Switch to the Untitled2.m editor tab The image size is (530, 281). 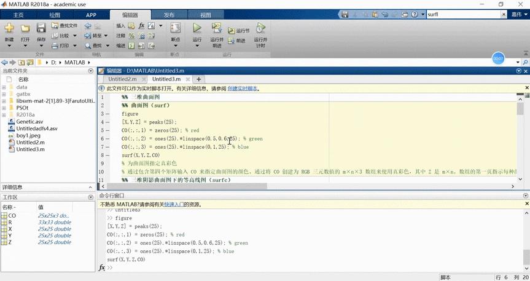point(122,79)
